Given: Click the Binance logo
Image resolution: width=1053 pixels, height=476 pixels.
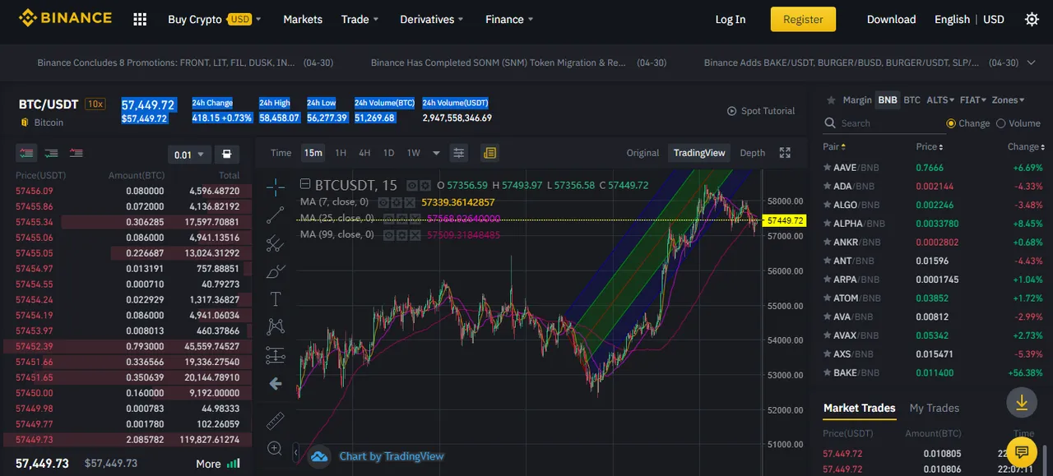Looking at the screenshot, I should (x=66, y=18).
